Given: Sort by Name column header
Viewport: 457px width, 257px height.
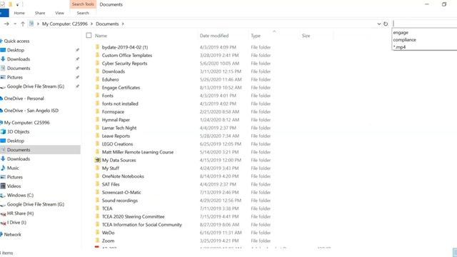Looking at the screenshot, I should coord(101,36).
